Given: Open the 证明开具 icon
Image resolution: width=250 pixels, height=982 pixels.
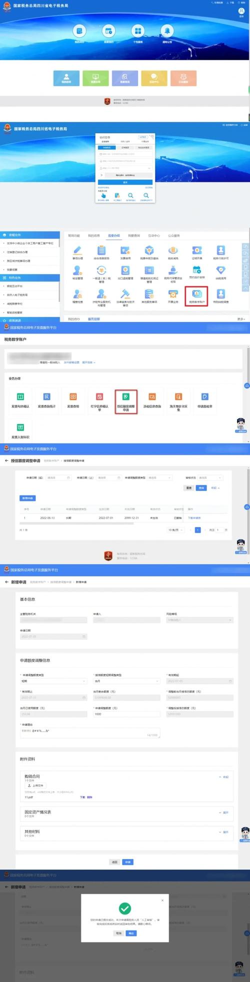Looking at the screenshot, I should pyautogui.click(x=197, y=253).
